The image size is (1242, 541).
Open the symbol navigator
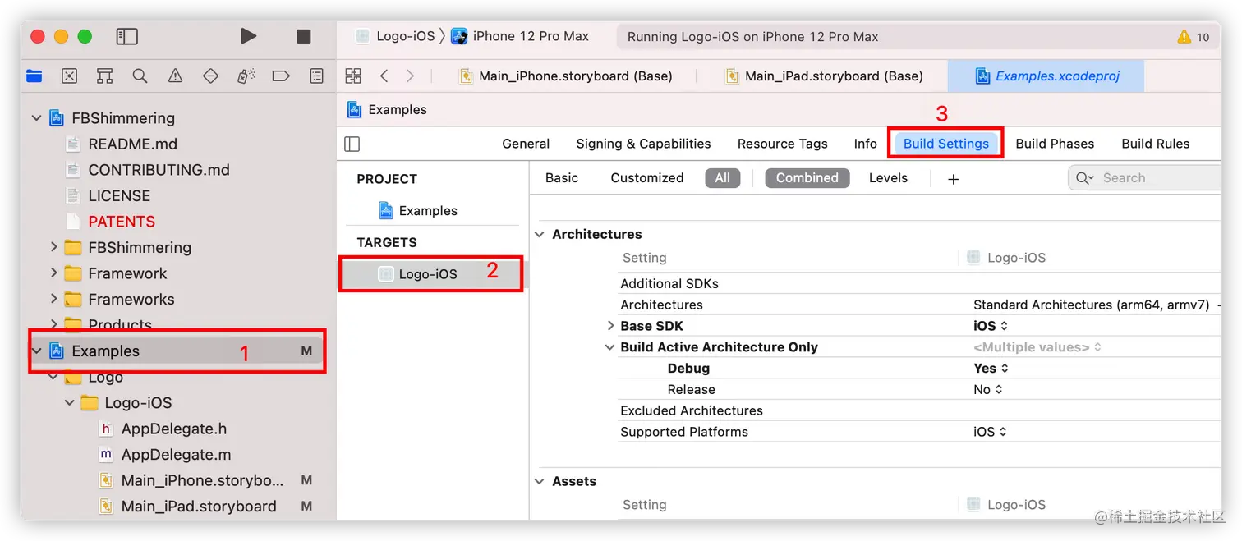pyautogui.click(x=104, y=76)
